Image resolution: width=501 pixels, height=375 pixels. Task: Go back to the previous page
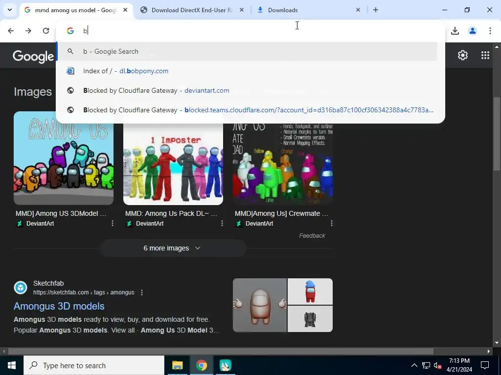[11, 31]
